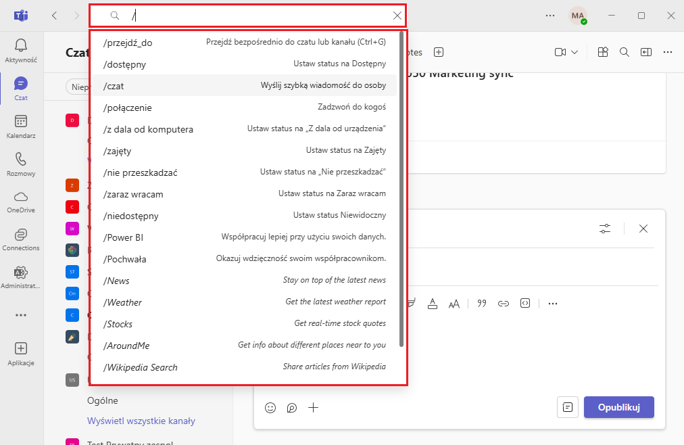Select the /AroundMe command
This screenshot has height=445, width=684.
point(245,346)
